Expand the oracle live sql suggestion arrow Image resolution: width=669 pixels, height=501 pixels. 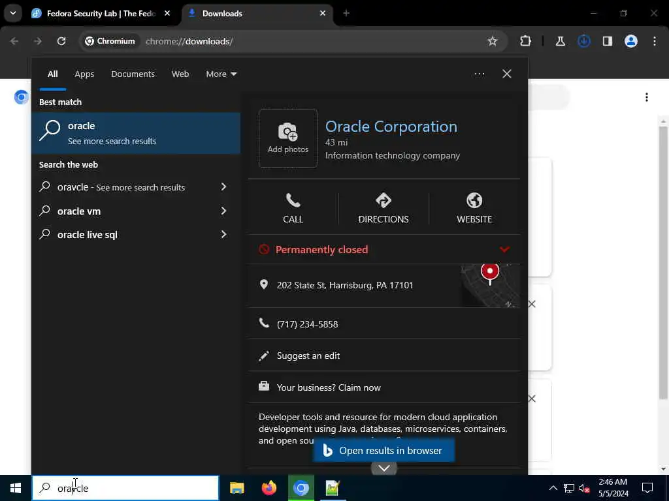tap(223, 234)
